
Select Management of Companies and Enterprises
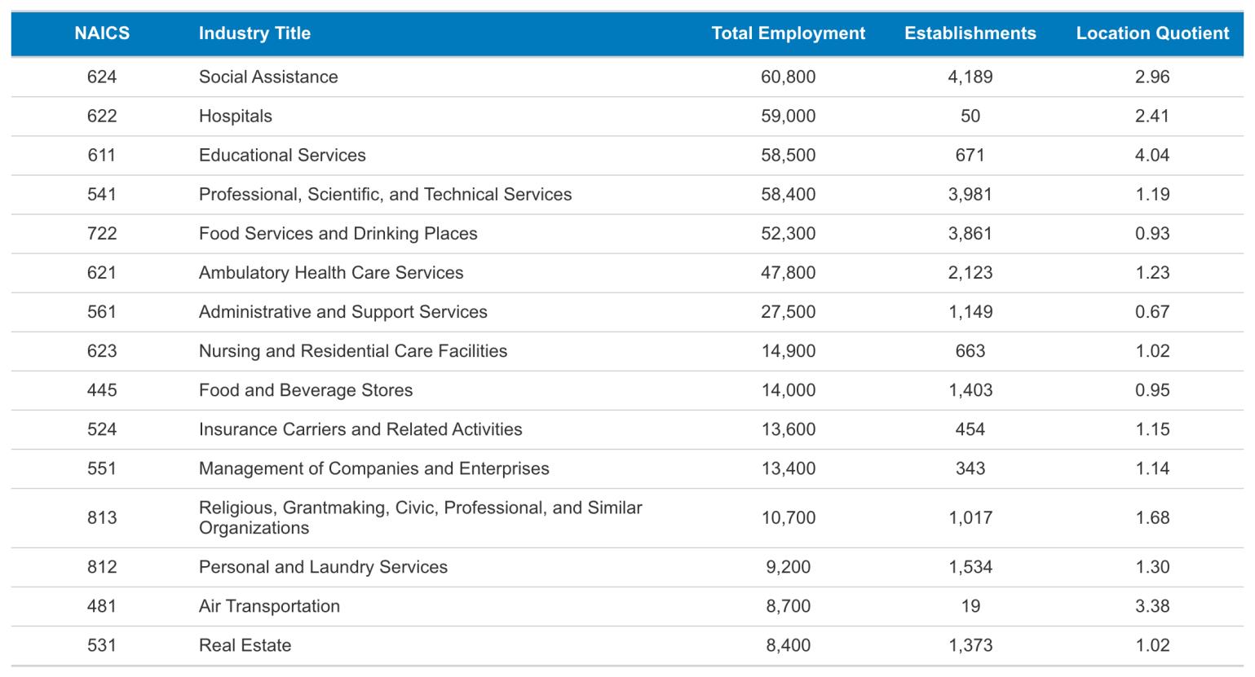coord(373,468)
